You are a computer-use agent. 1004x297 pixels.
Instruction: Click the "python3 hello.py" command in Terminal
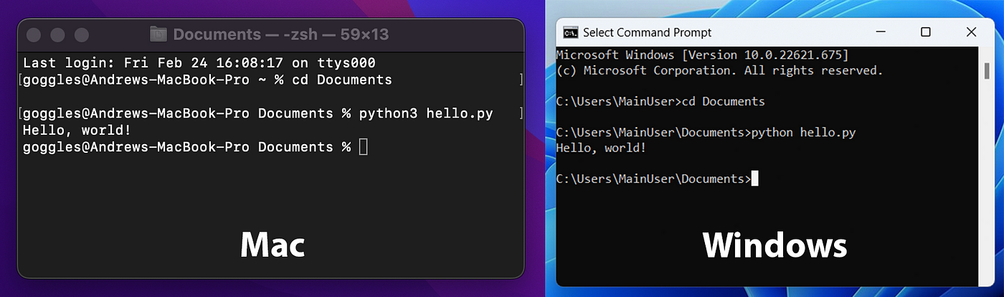click(x=426, y=113)
